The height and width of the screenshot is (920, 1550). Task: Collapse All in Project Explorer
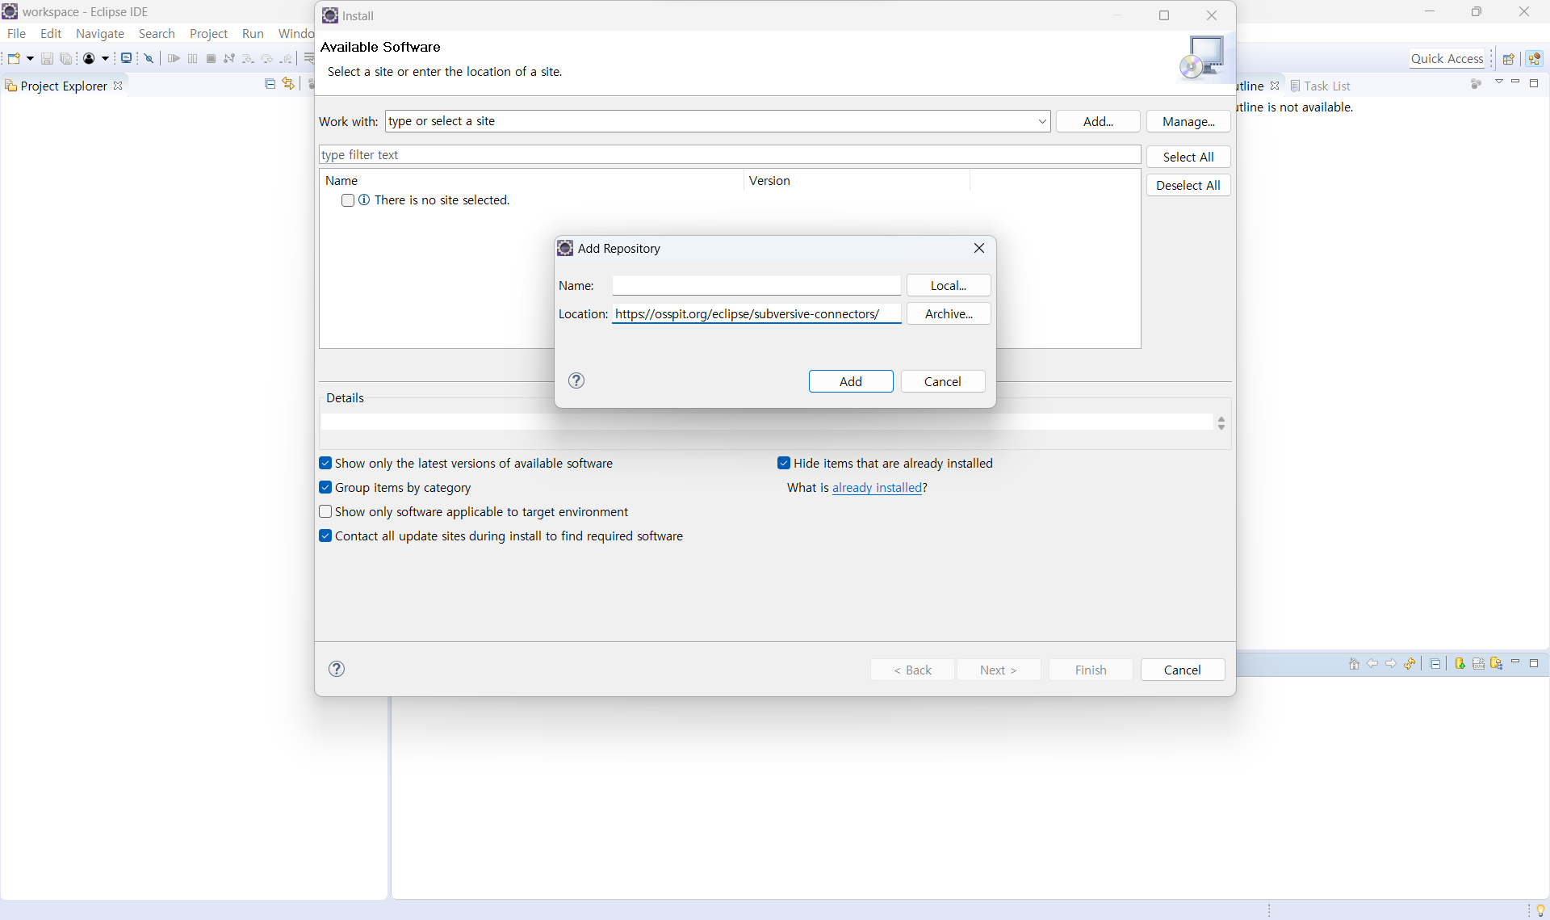tap(270, 84)
